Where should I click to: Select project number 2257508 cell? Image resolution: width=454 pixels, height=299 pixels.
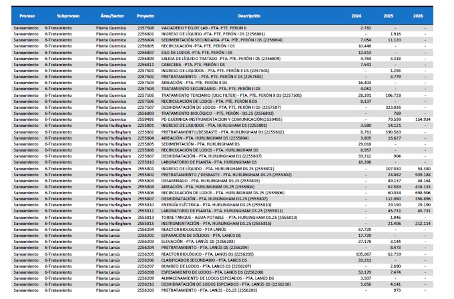pos(146,28)
